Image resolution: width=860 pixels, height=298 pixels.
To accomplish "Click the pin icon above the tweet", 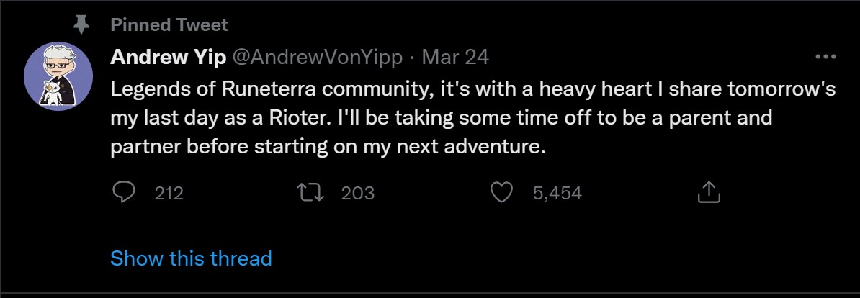I will (82, 25).
